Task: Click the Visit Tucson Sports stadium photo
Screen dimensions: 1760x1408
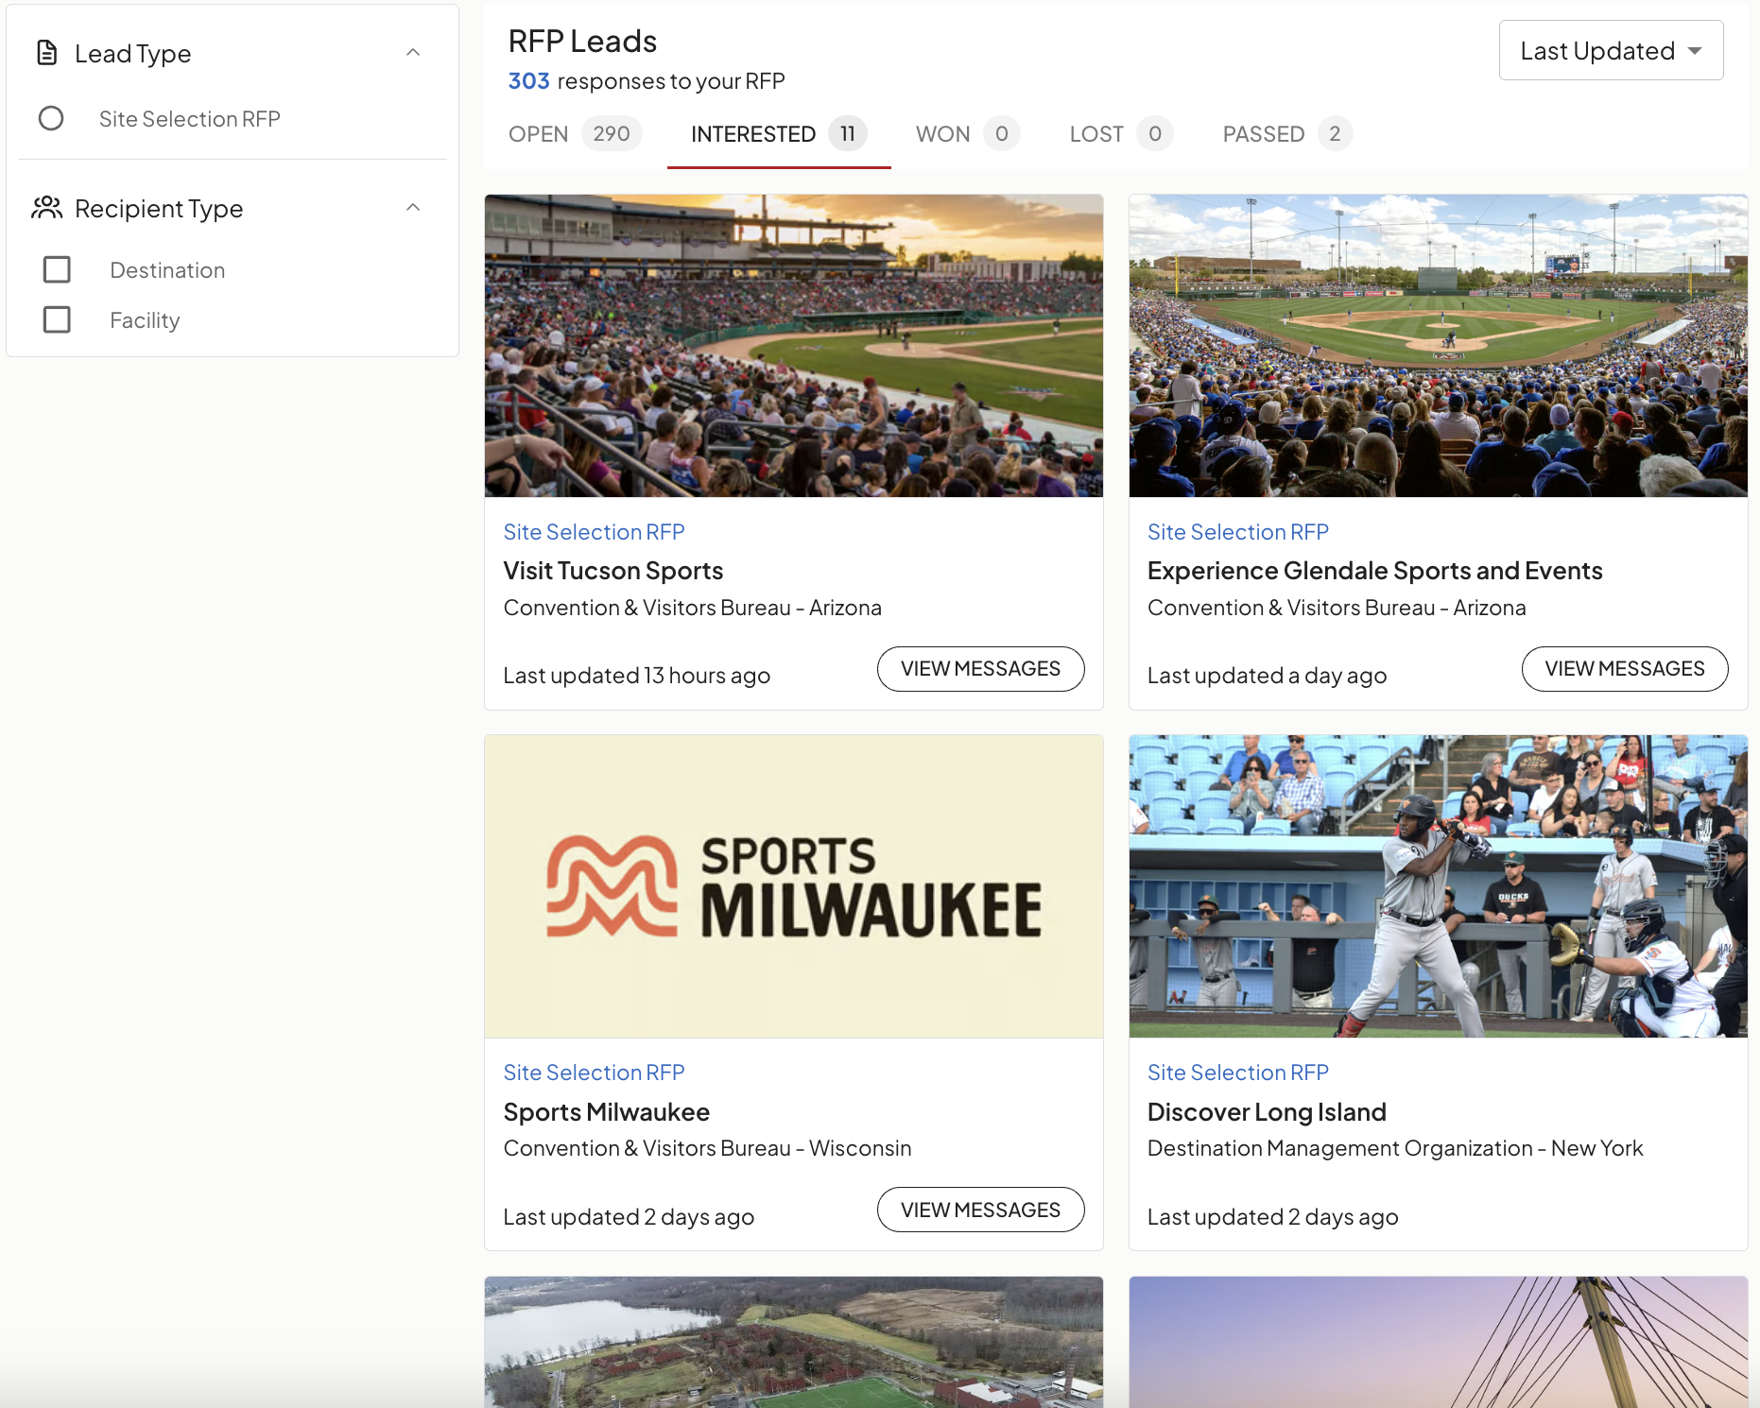Action: pyautogui.click(x=794, y=346)
